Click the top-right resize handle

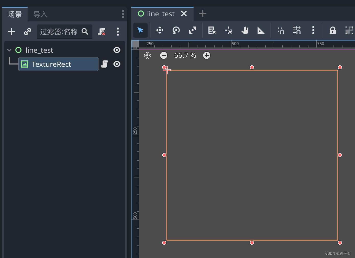pos(340,67)
